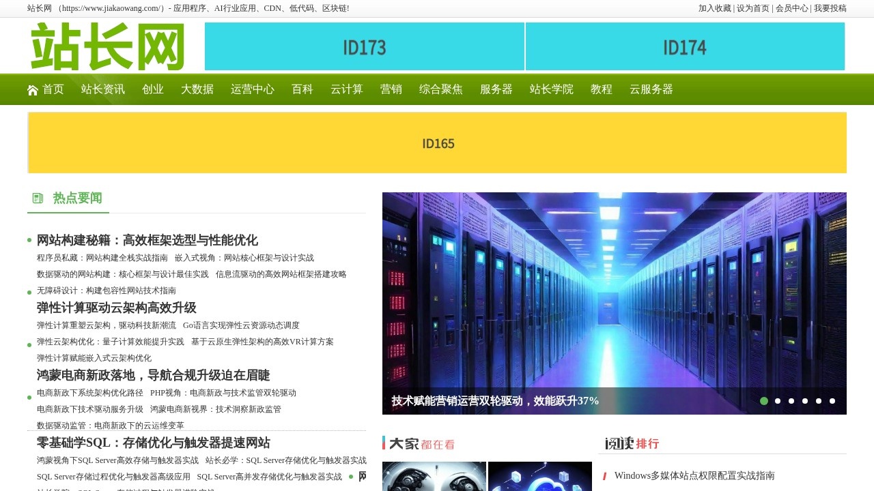This screenshot has height=491, width=874.
Task: Switch to the second slideshow dot
Action: point(778,401)
